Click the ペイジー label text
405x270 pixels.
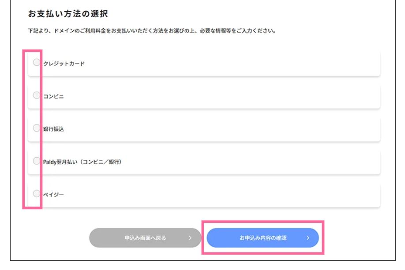click(x=53, y=194)
